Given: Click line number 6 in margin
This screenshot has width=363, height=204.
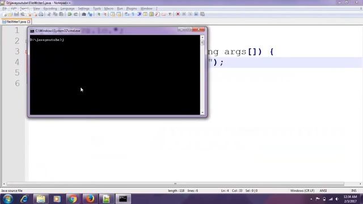Looking at the screenshot, I should 17,83.
